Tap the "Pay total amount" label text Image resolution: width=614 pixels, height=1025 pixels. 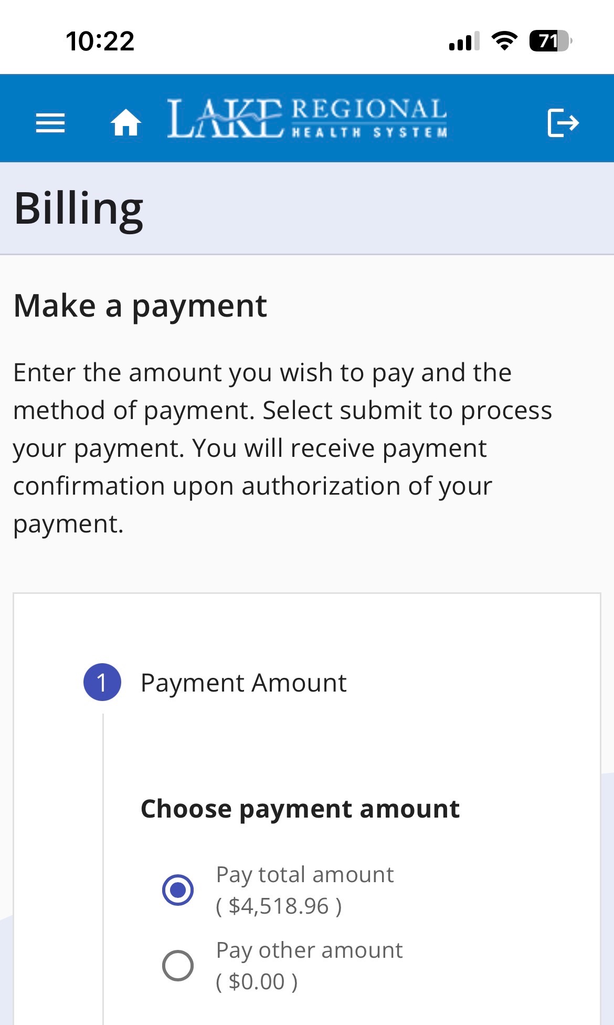click(305, 875)
